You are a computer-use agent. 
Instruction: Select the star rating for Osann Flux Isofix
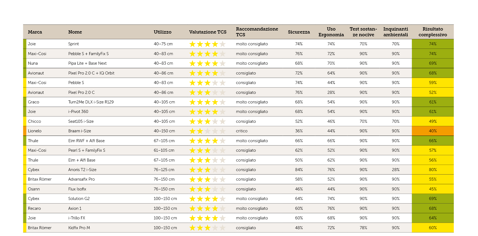208,189
